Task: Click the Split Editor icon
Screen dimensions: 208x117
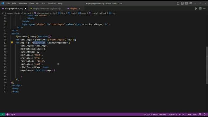Action: 200,9
